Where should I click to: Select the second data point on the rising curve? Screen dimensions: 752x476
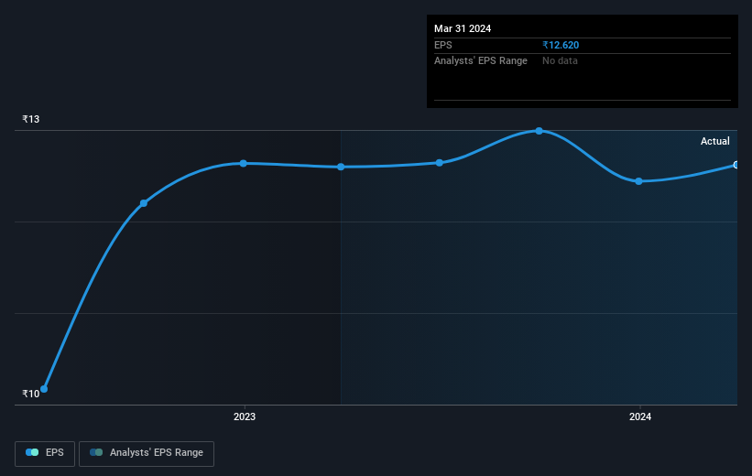pos(144,203)
